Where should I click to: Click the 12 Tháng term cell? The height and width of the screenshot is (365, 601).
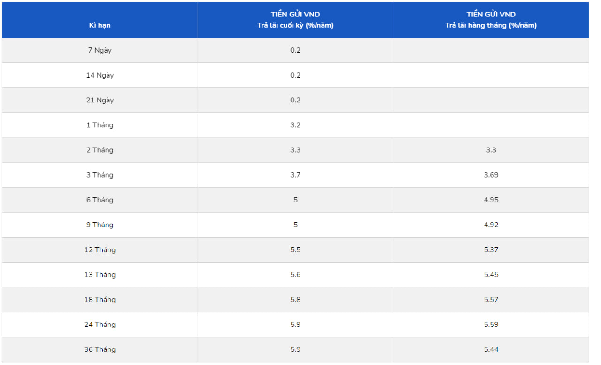pos(100,249)
